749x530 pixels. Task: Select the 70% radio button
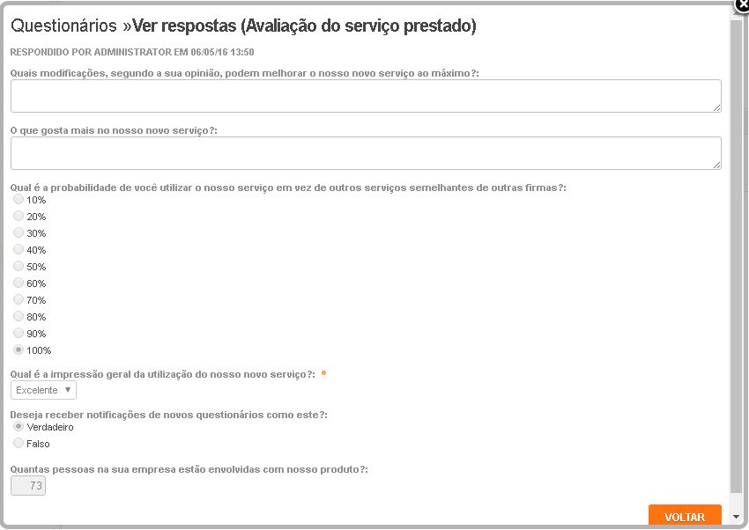(x=19, y=299)
